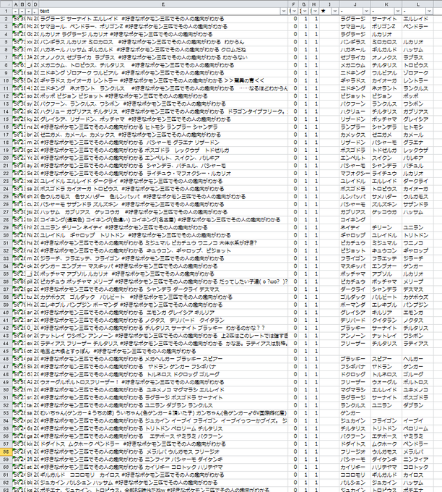Click the 'text' header cell in row 1
The height and width of the screenshot is (492, 442).
[x=163, y=12]
